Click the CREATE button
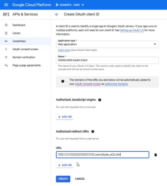Viewport: 167px width, 186px height. tap(63, 179)
